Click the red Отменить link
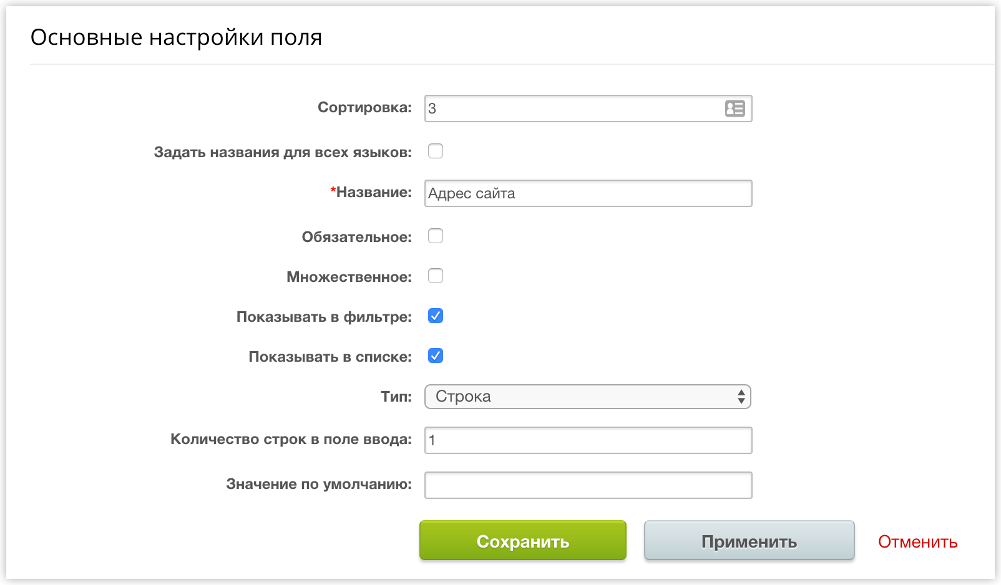Screen dimensions: 1001x585 [x=917, y=542]
